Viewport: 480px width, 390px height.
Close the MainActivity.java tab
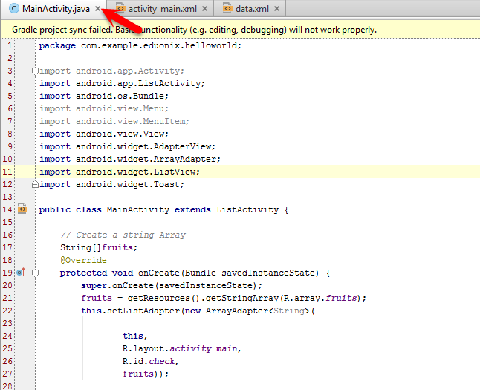97,9
